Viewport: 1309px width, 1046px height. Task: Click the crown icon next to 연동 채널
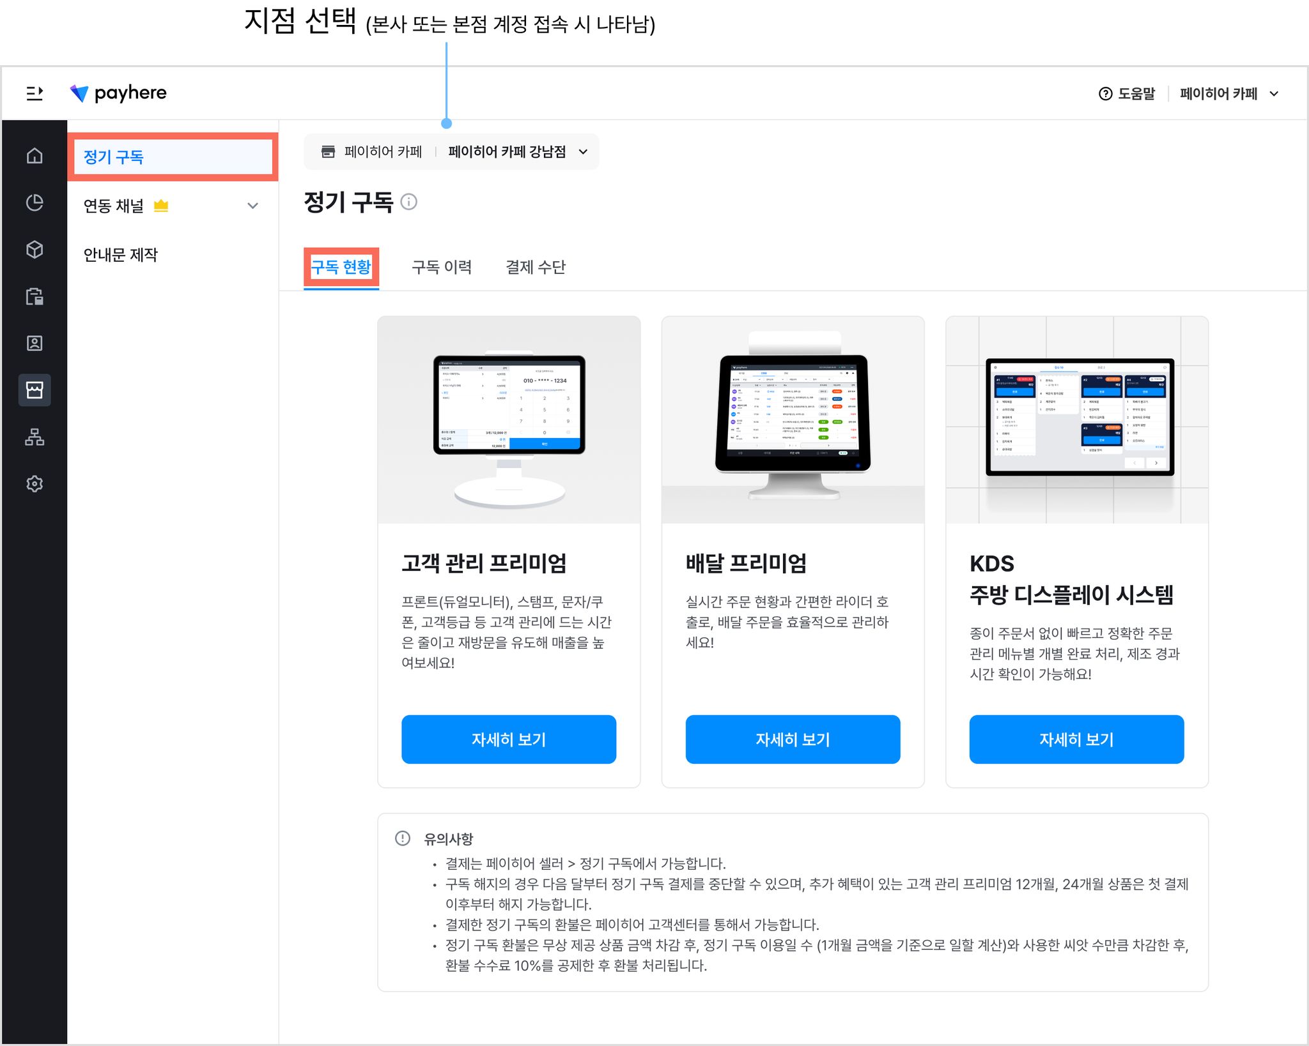point(161,206)
